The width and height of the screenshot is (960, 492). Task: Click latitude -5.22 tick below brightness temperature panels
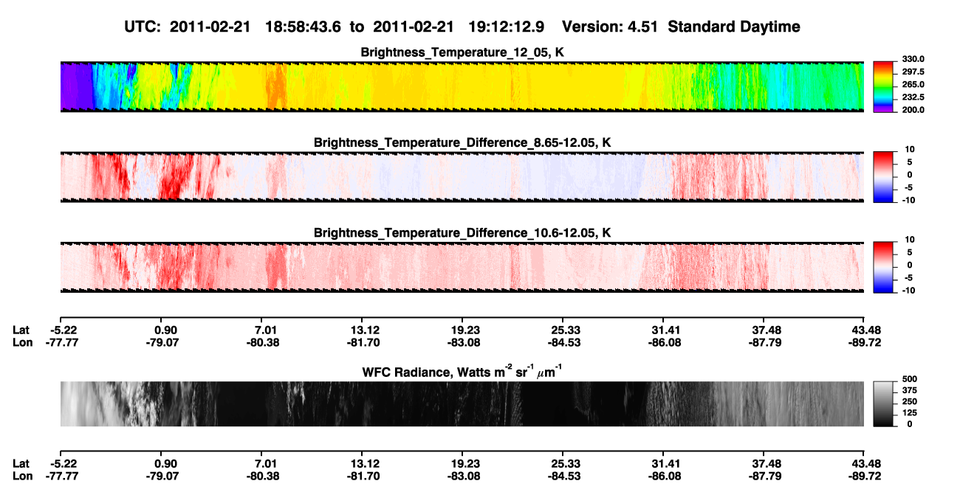(65, 330)
